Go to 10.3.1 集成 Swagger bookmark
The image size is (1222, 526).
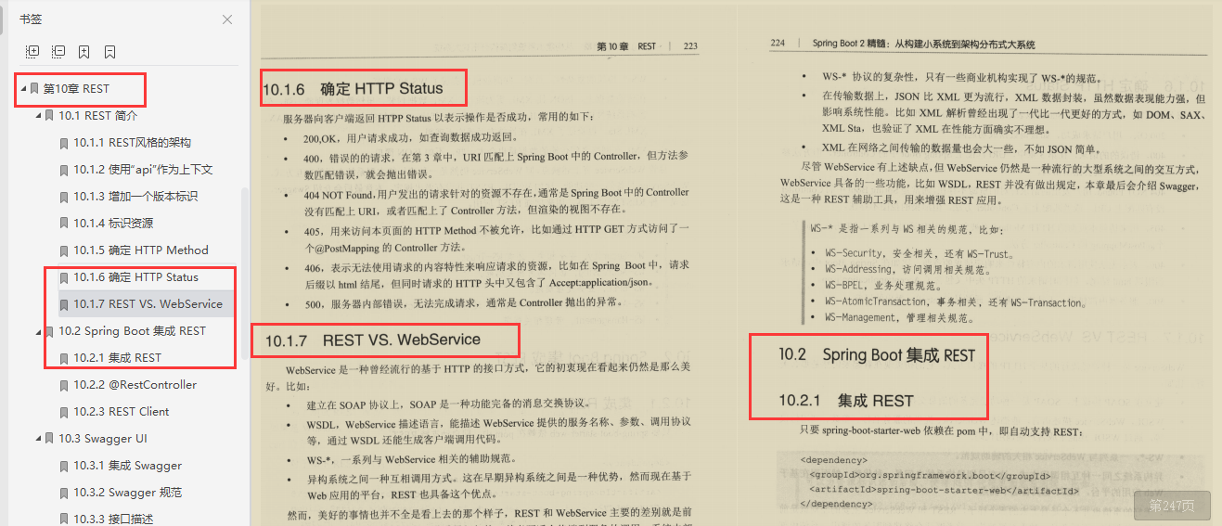pyautogui.click(x=127, y=466)
